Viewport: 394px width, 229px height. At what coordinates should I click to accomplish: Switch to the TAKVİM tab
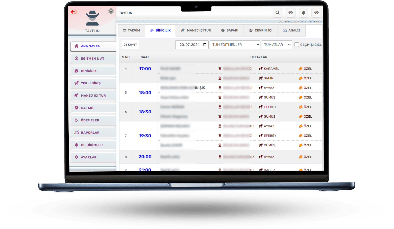click(131, 30)
